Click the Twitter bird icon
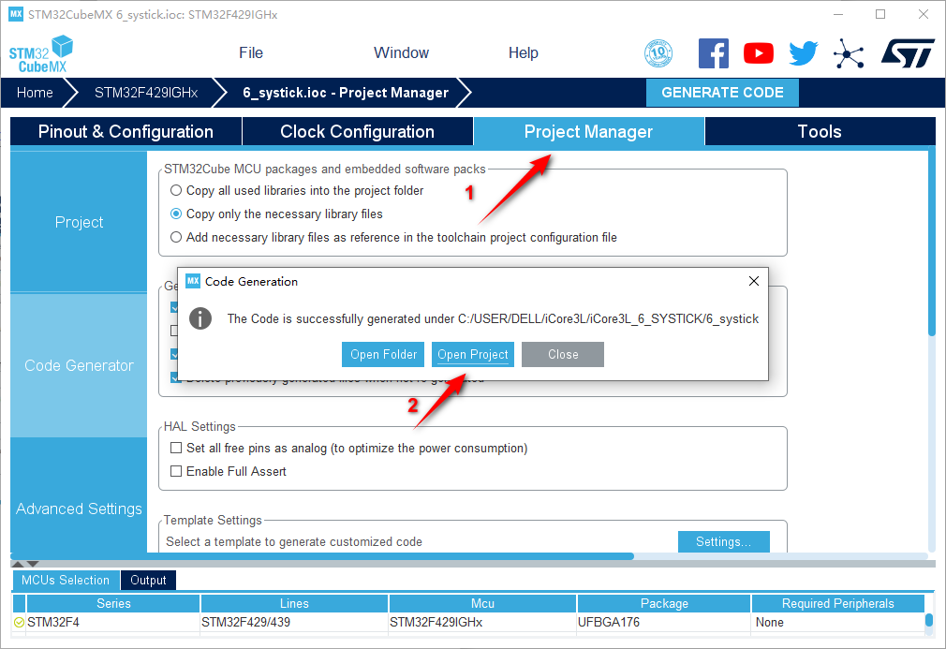 (803, 53)
